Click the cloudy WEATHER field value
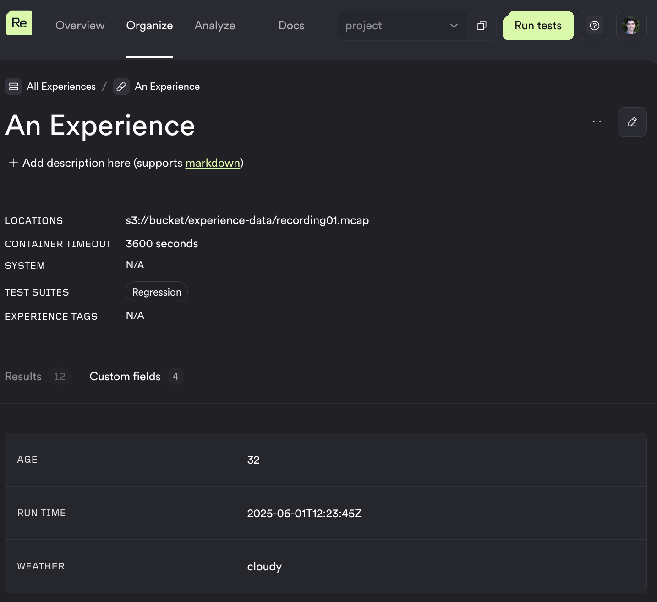 click(x=264, y=567)
